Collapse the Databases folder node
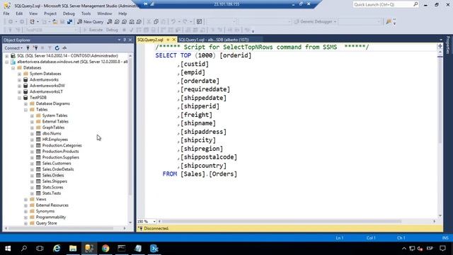 pyautogui.click(x=13, y=68)
